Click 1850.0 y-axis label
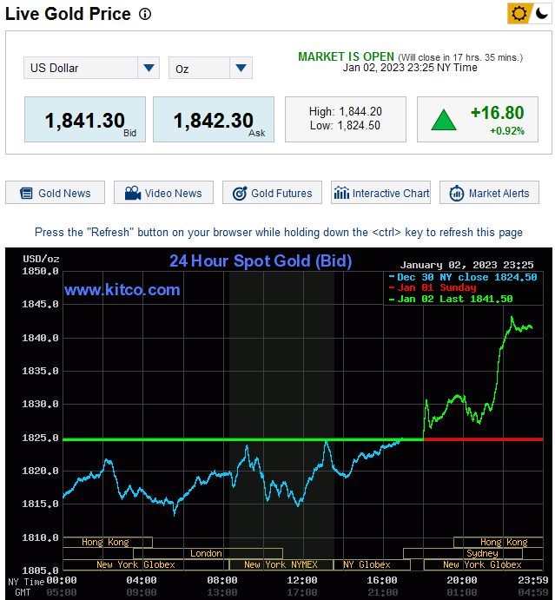This screenshot has height=600, width=555. pos(40,271)
